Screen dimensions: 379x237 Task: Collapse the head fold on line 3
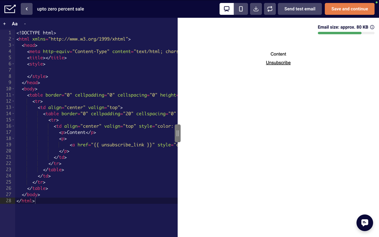click(13, 45)
